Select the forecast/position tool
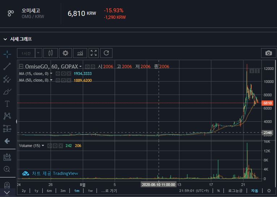The image size is (277, 197). (7, 129)
